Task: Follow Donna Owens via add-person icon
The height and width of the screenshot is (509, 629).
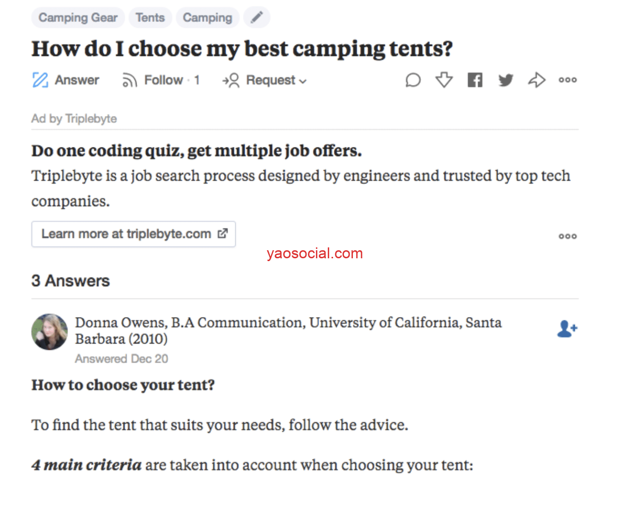Action: [567, 328]
